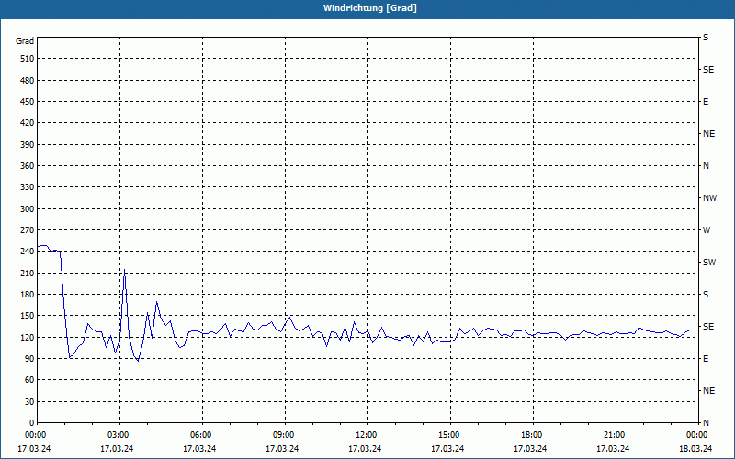Select the 09:00 time axis label
735x459 pixels.
285,435
